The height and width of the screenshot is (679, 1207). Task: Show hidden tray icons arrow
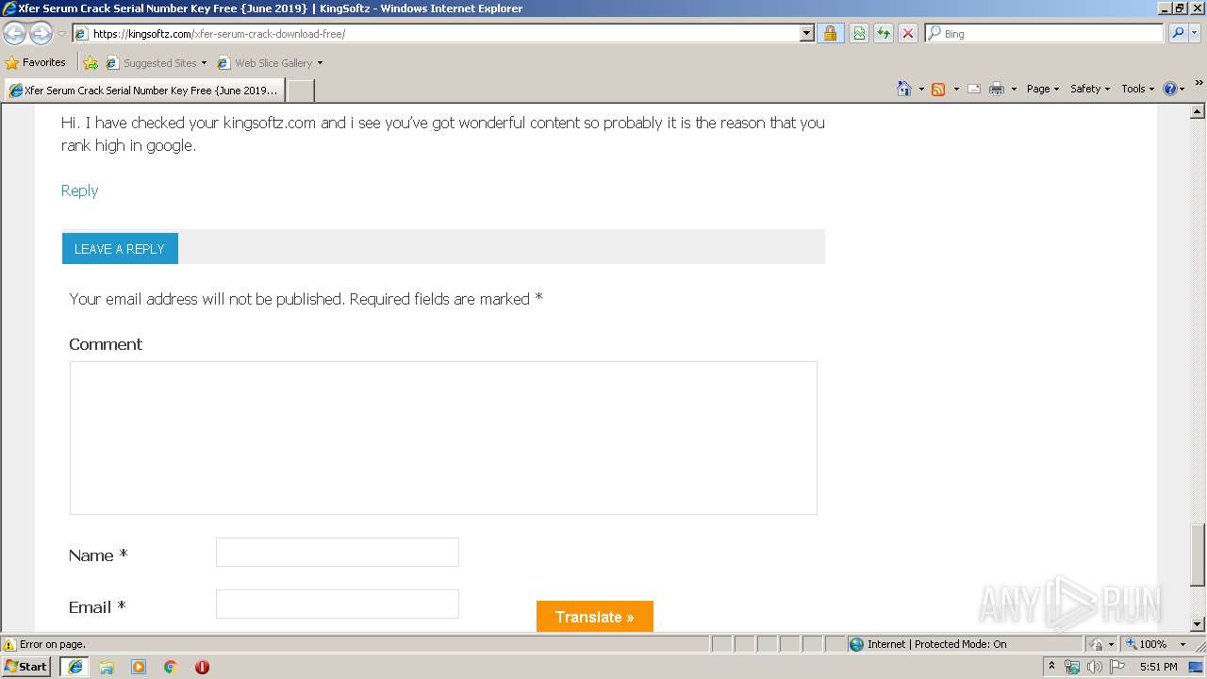coord(1051,666)
